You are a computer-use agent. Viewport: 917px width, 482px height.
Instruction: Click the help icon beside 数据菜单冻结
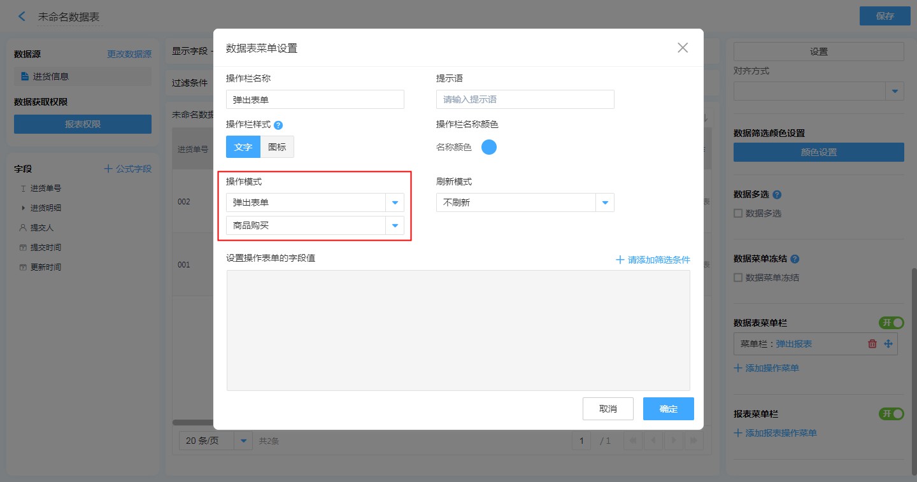coord(795,259)
